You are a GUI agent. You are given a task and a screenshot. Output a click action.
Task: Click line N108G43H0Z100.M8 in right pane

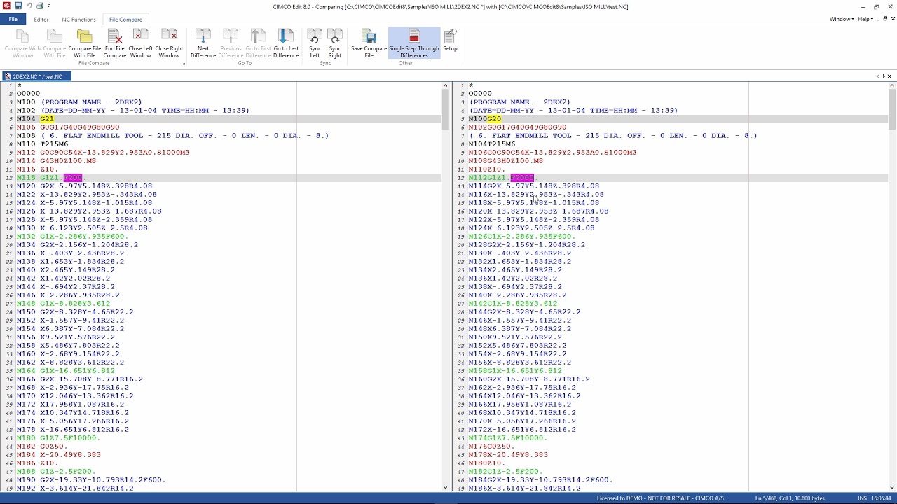(x=505, y=161)
